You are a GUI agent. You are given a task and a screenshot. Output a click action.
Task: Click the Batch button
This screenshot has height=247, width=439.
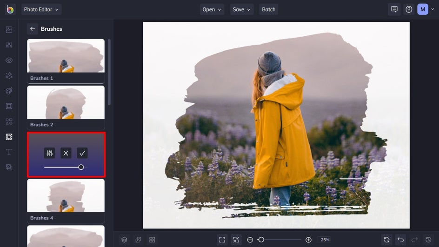point(268,9)
